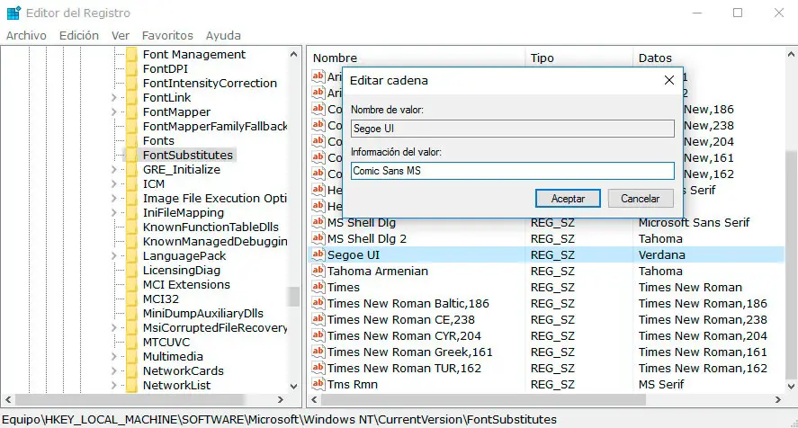
Task: Select the FontMapperFamilyFallback tree key
Action: [x=215, y=126]
